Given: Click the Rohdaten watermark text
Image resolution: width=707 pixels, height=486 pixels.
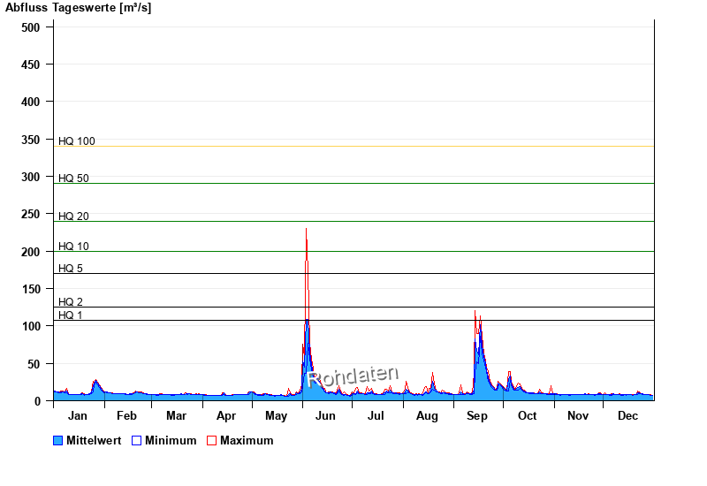Looking at the screenshot, I should [x=353, y=376].
